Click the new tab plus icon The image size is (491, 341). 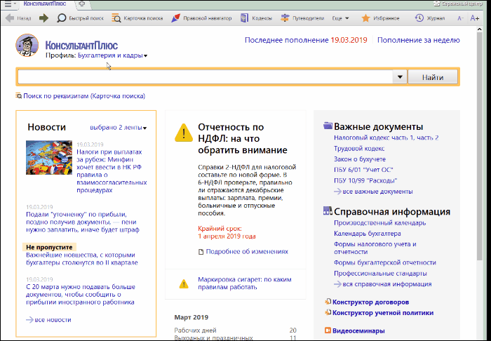82,4
